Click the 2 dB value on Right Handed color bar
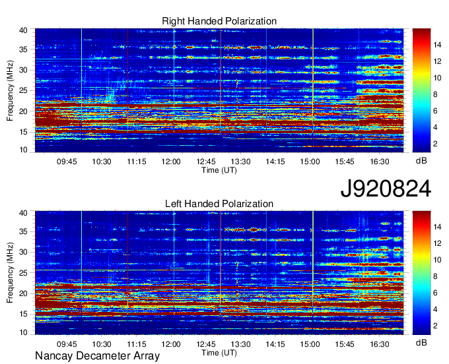This screenshot has width=449, height=364. (435, 144)
